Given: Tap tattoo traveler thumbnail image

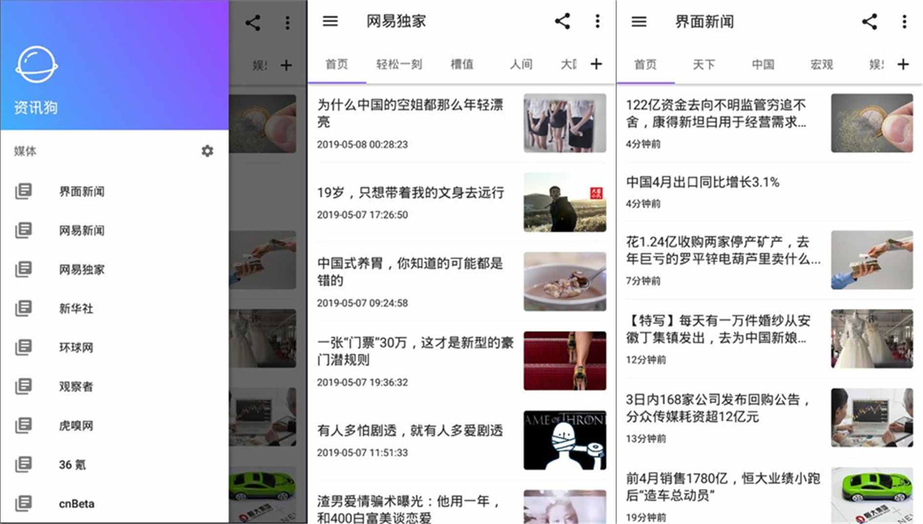Looking at the screenshot, I should pyautogui.click(x=565, y=202).
